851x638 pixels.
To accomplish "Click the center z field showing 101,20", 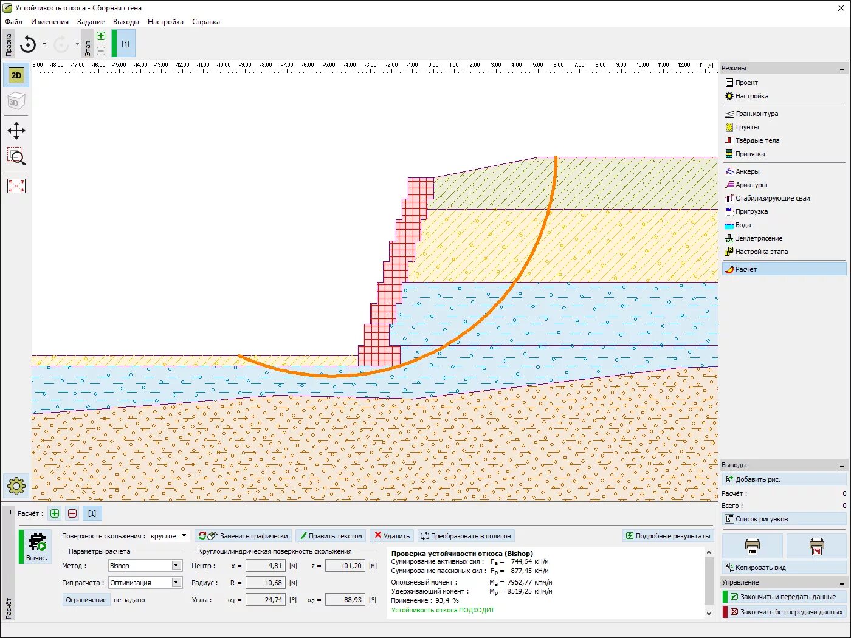I will 345,566.
